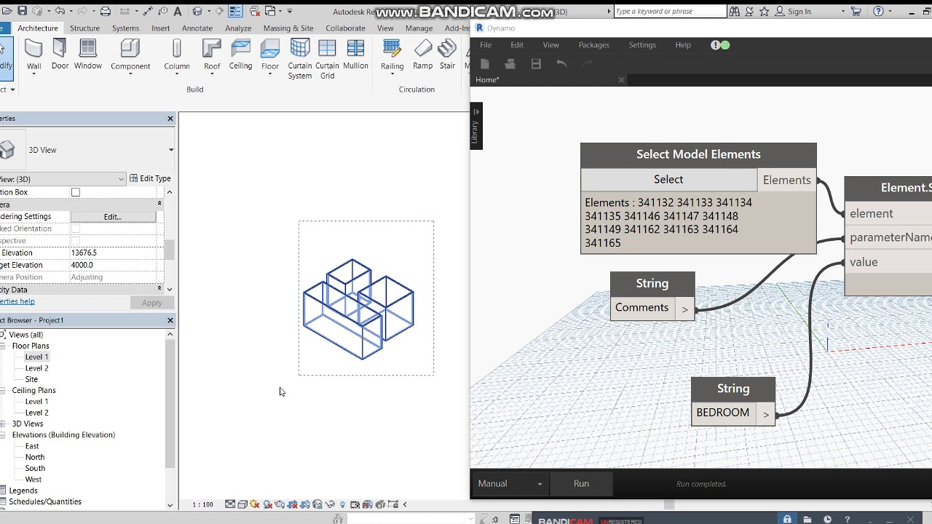Select the Door tool
The width and height of the screenshot is (932, 524).
pyautogui.click(x=60, y=55)
